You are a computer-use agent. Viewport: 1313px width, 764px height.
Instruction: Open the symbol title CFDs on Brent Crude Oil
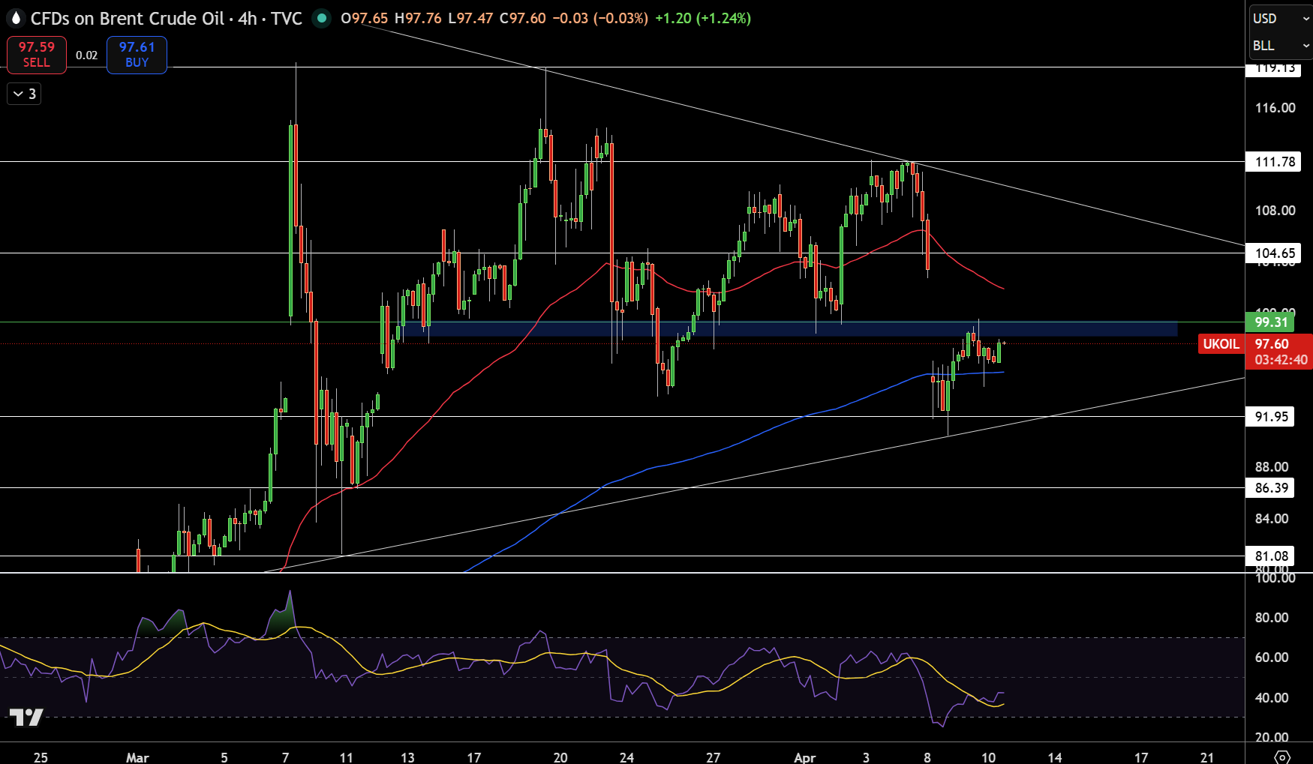click(127, 19)
